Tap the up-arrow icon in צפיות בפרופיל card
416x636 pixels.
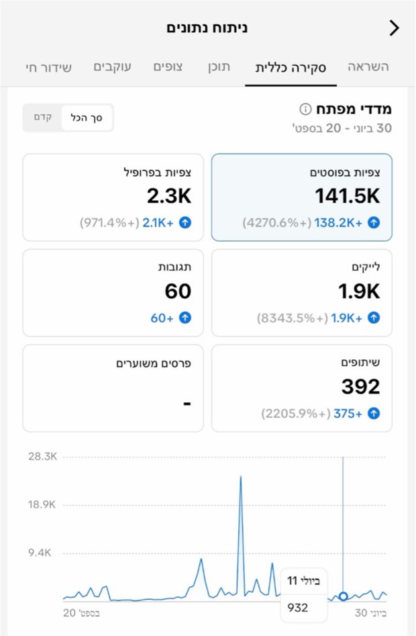[185, 222]
